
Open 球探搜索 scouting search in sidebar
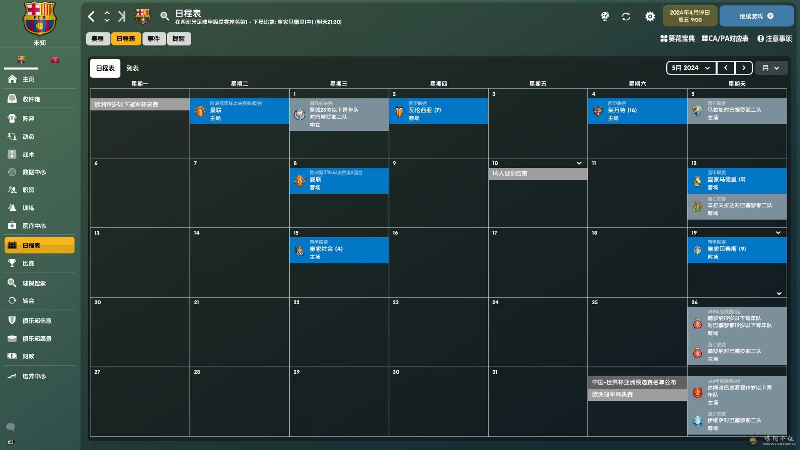[34, 283]
